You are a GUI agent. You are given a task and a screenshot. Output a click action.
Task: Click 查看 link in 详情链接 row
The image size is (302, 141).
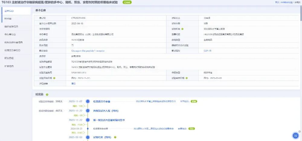73,83
